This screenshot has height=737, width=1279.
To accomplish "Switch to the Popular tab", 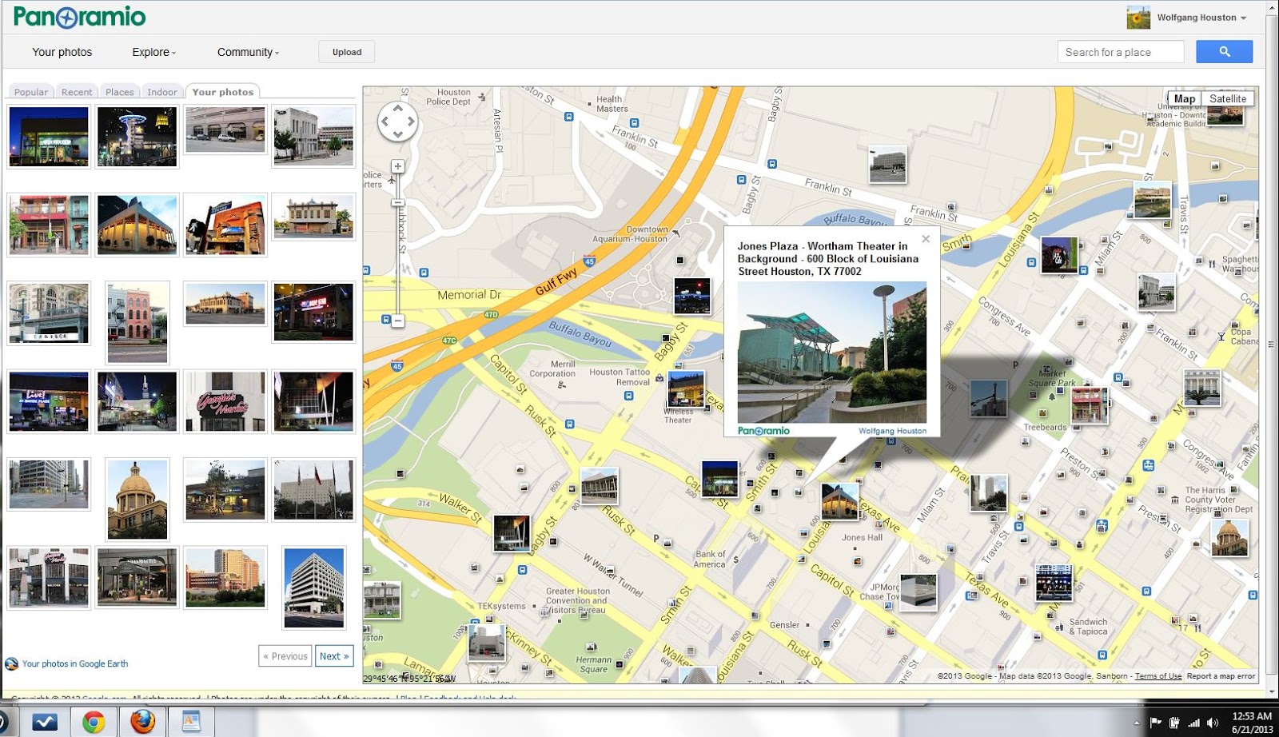I will coord(31,92).
